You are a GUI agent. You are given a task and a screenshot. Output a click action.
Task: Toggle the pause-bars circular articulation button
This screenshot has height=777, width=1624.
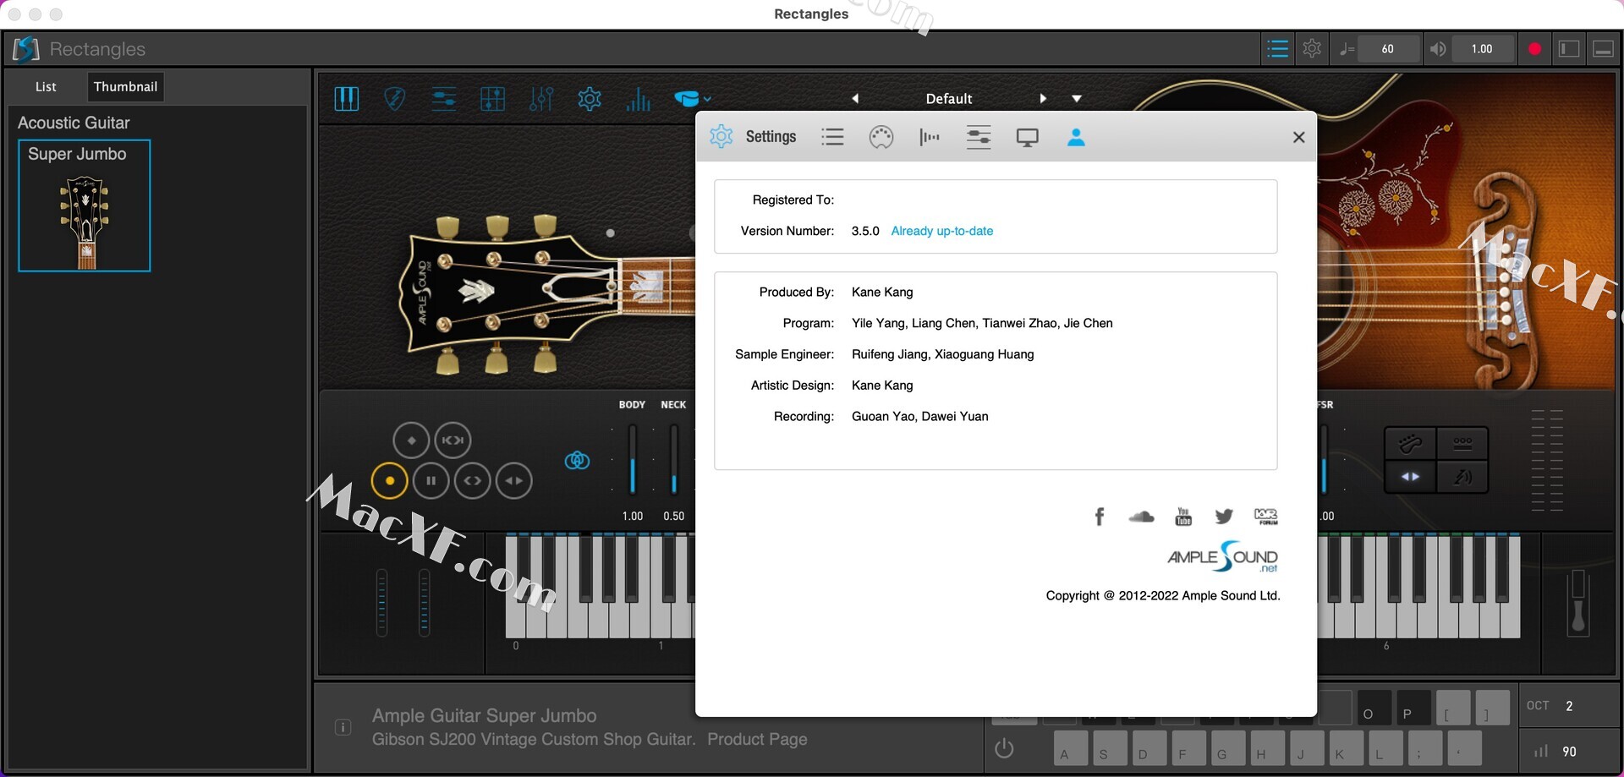pyautogui.click(x=431, y=481)
